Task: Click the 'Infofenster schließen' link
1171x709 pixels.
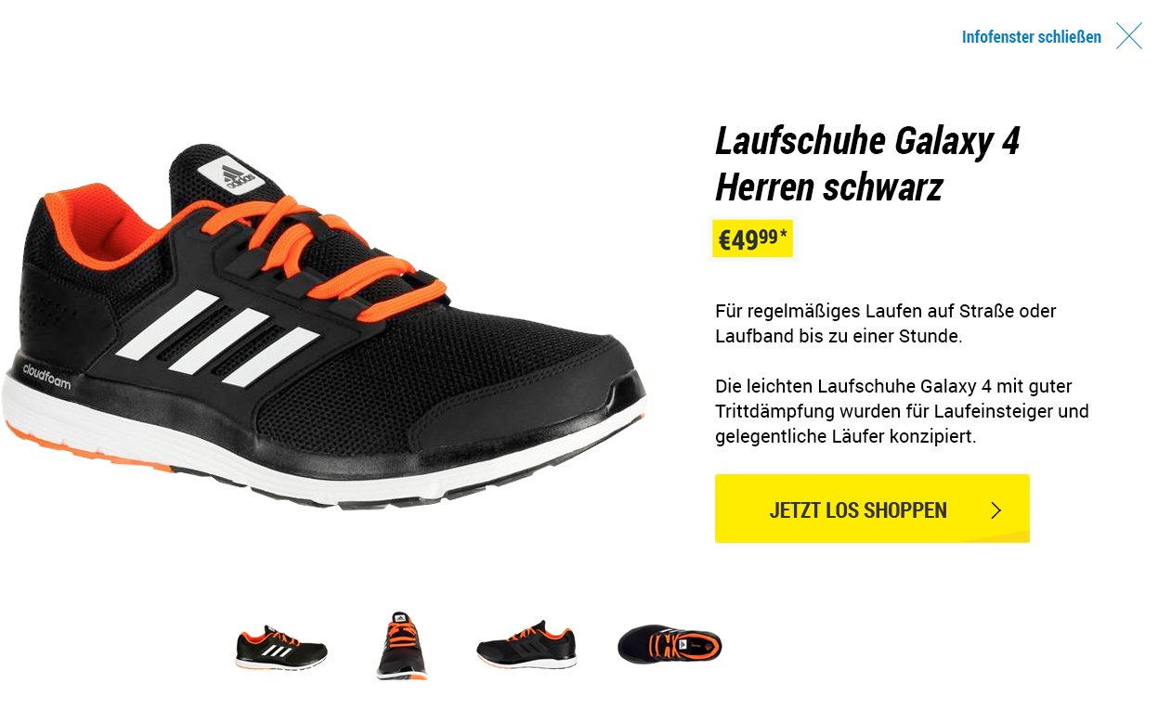Action: [1032, 37]
